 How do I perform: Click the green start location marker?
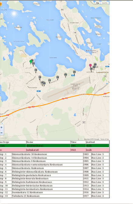click(x=31, y=62)
